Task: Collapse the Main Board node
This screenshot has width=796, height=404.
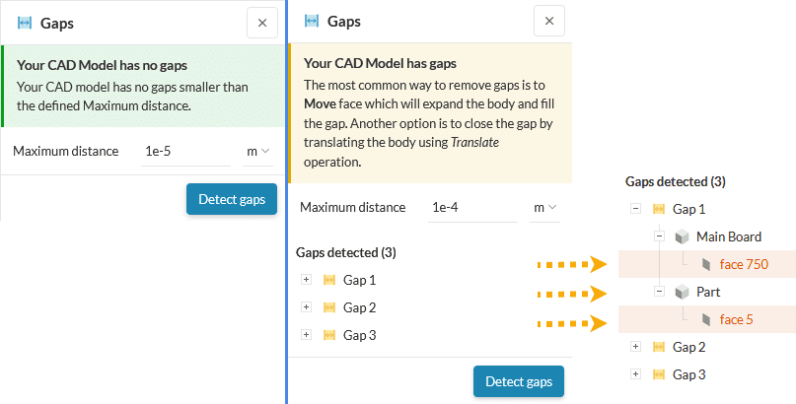Action: [x=659, y=236]
